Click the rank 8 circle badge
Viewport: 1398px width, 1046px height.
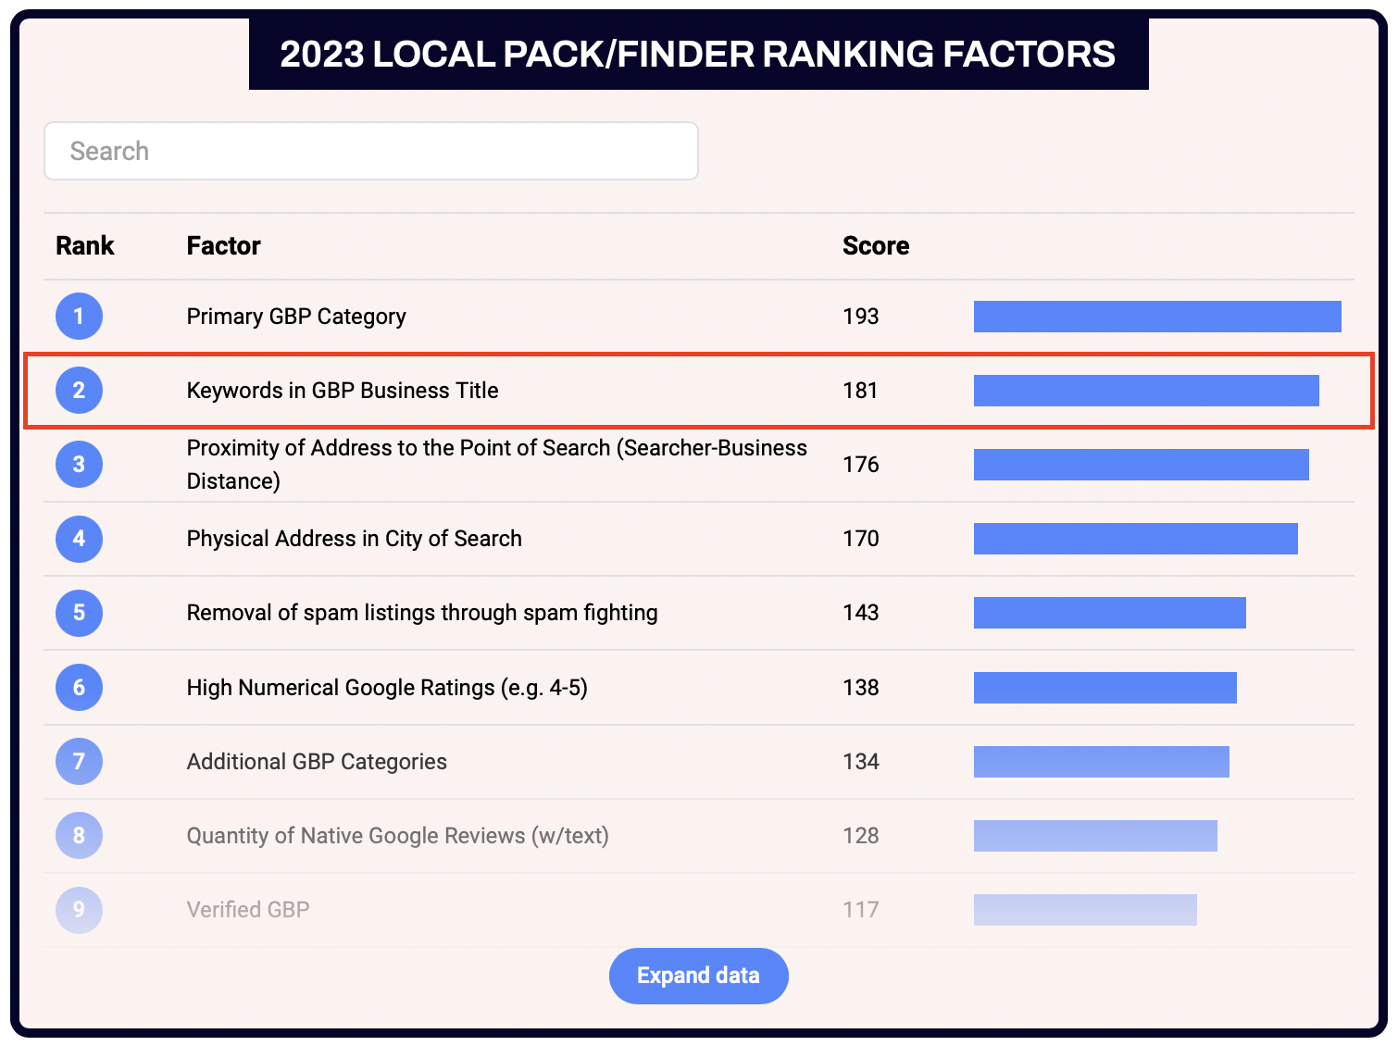(79, 836)
